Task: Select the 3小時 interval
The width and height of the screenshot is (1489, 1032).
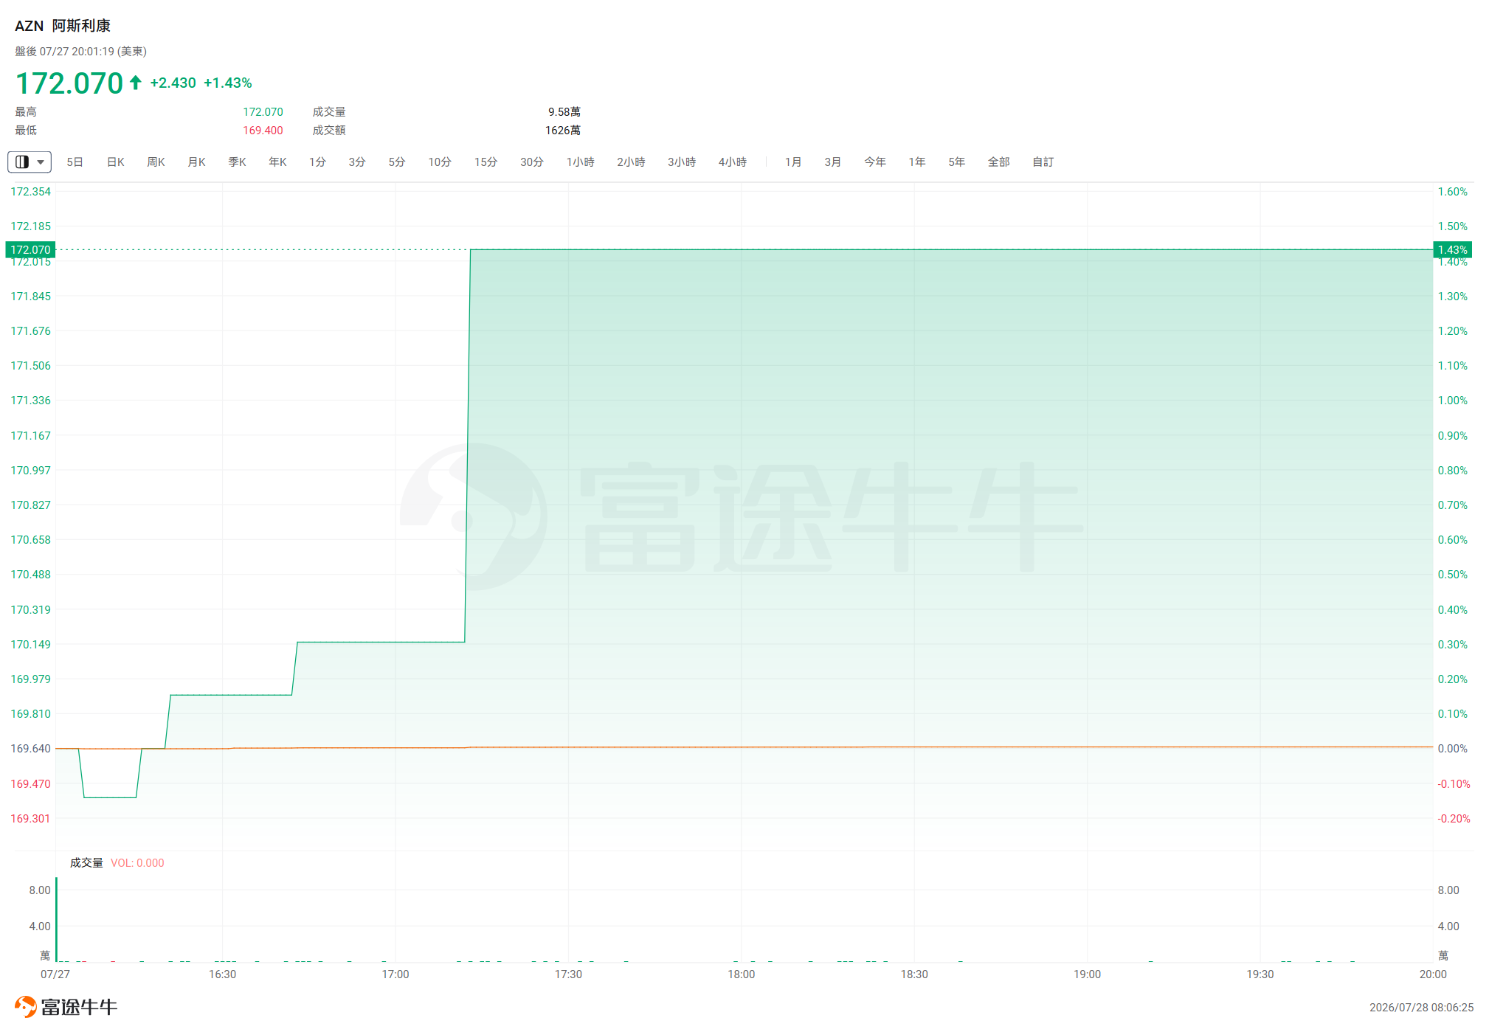Action: click(682, 162)
